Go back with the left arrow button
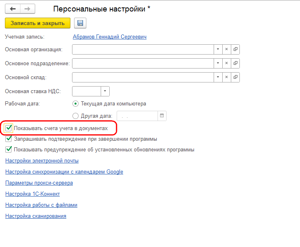Image resolution: width=300 pixels, height=247 pixels. click(x=13, y=9)
